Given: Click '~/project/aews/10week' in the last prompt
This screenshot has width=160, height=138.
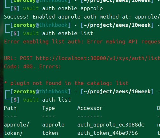Looking at the screenshot, I should (117, 92).
